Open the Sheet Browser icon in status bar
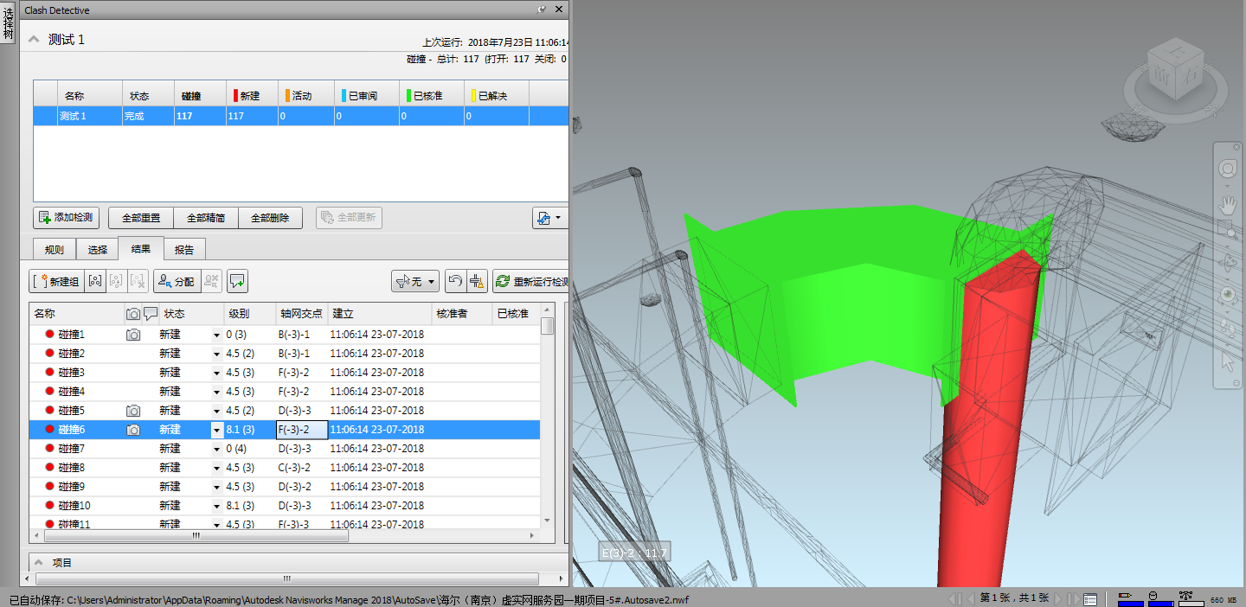The height and width of the screenshot is (607, 1246). coord(1091,599)
